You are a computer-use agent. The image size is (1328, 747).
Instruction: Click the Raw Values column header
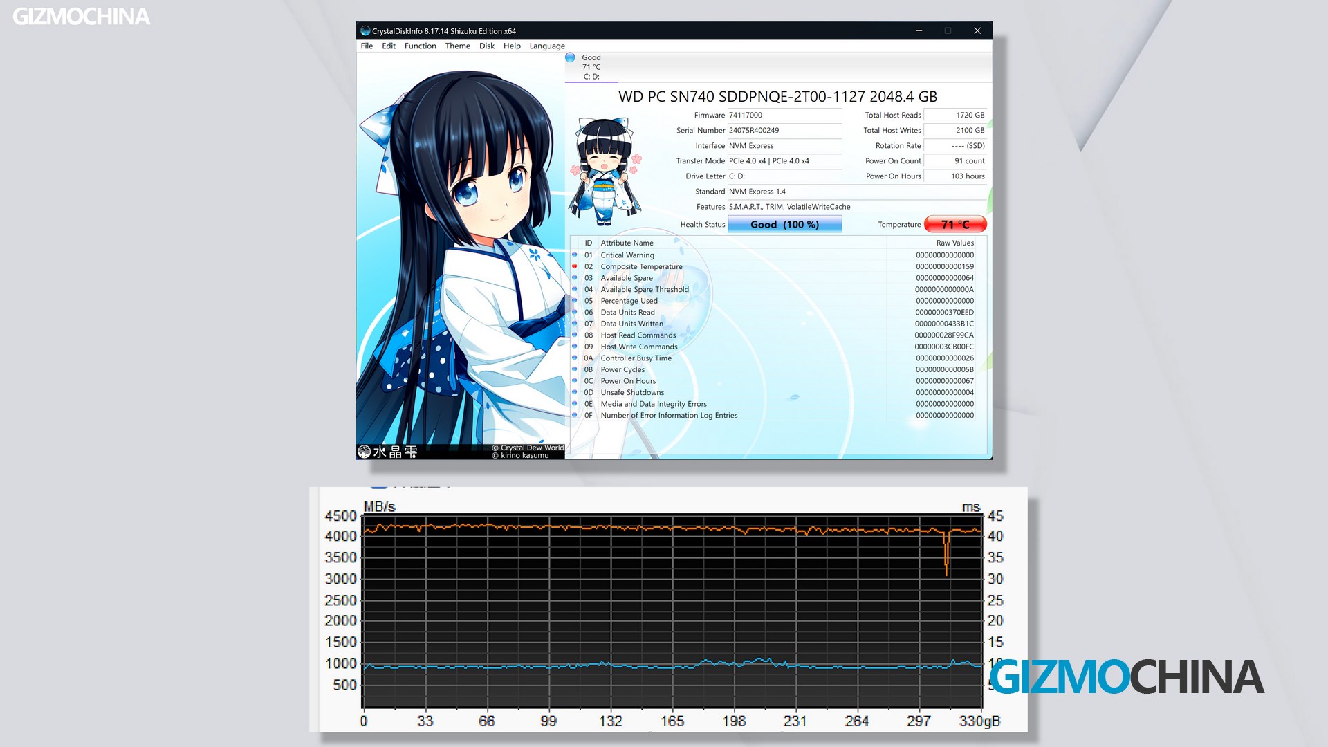(954, 243)
